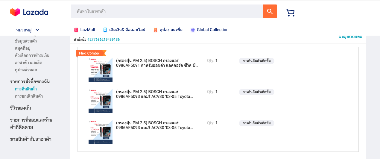Open รายการสั่งซื้อของฉัน section

click(30, 81)
